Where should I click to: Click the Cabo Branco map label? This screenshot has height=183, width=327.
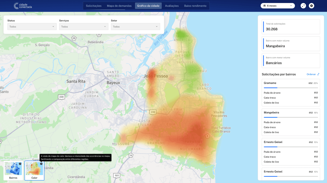click(204, 86)
